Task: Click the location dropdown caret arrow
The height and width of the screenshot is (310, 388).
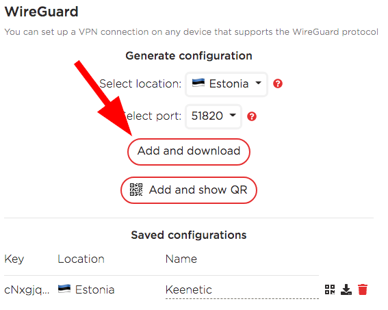Action: [258, 83]
